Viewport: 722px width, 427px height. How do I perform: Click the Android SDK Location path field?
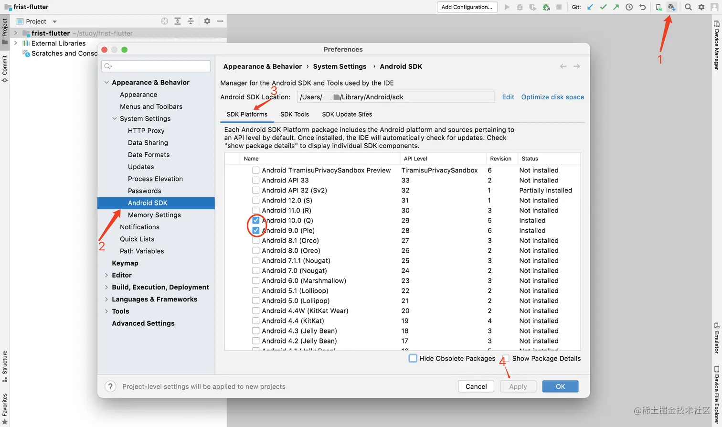(396, 97)
